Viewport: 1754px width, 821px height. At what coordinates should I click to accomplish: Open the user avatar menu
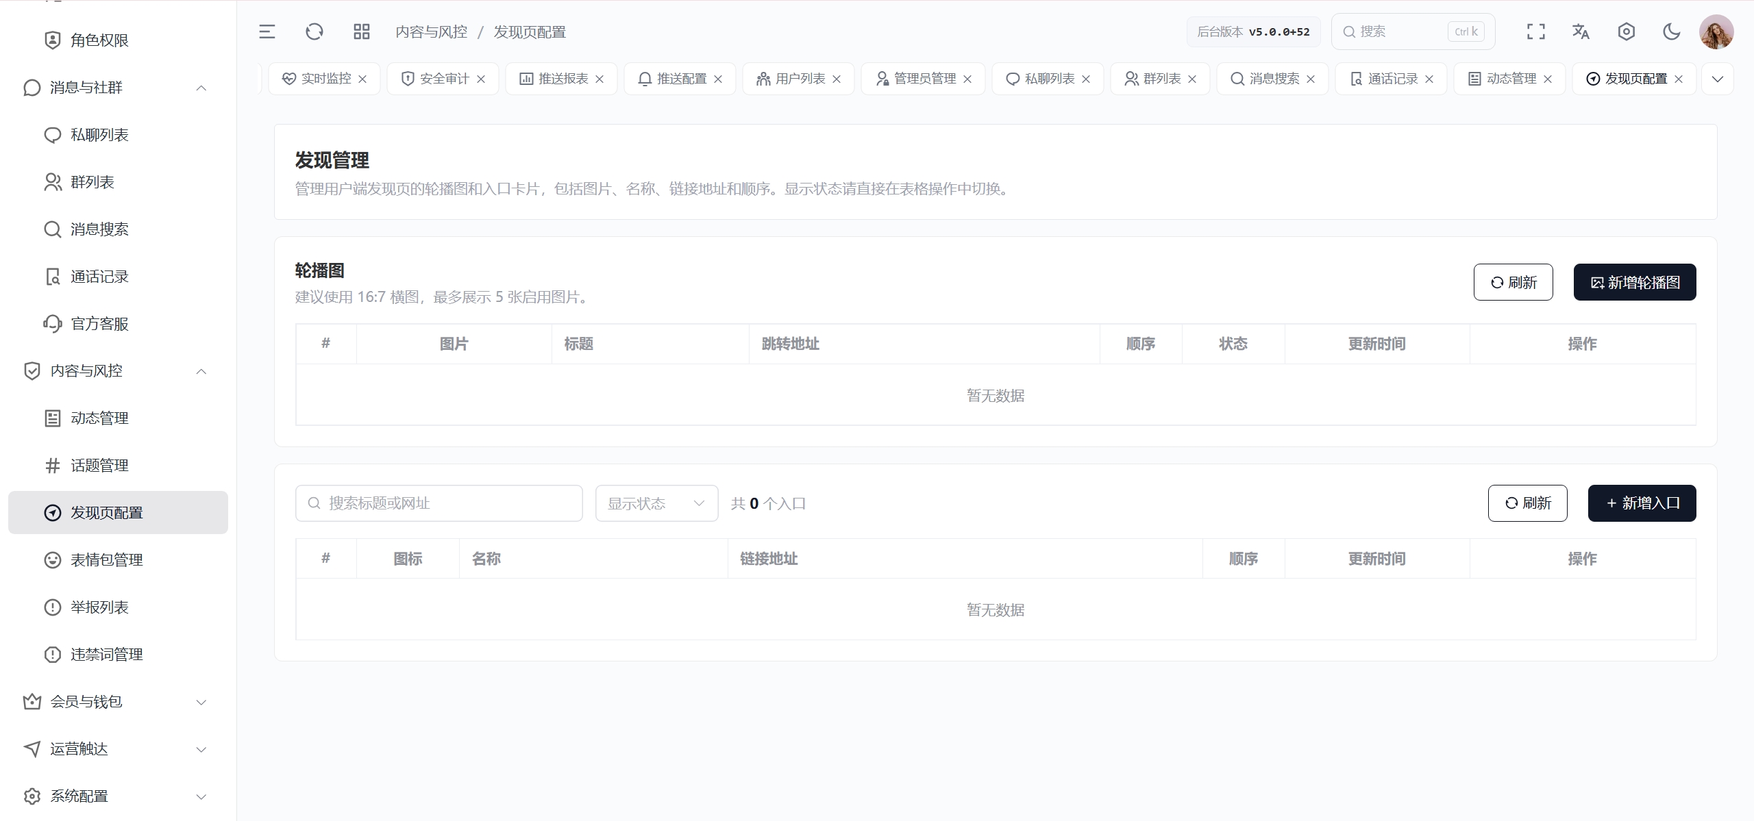pos(1716,31)
